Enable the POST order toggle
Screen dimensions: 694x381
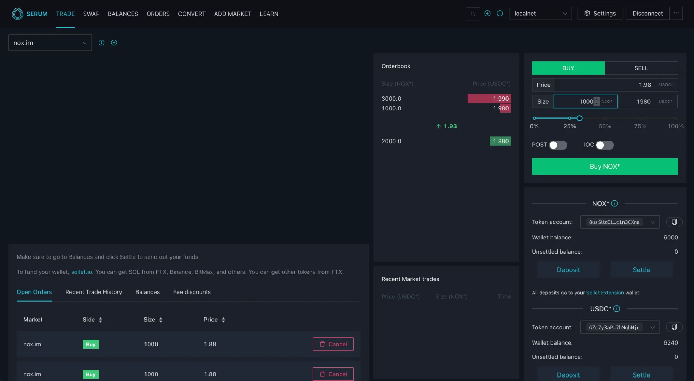tap(558, 145)
